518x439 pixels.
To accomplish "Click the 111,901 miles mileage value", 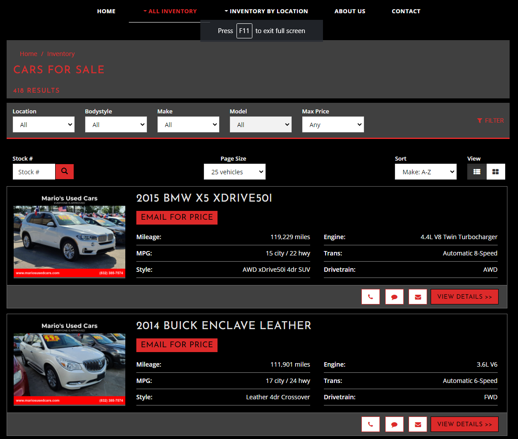I will (x=290, y=364).
